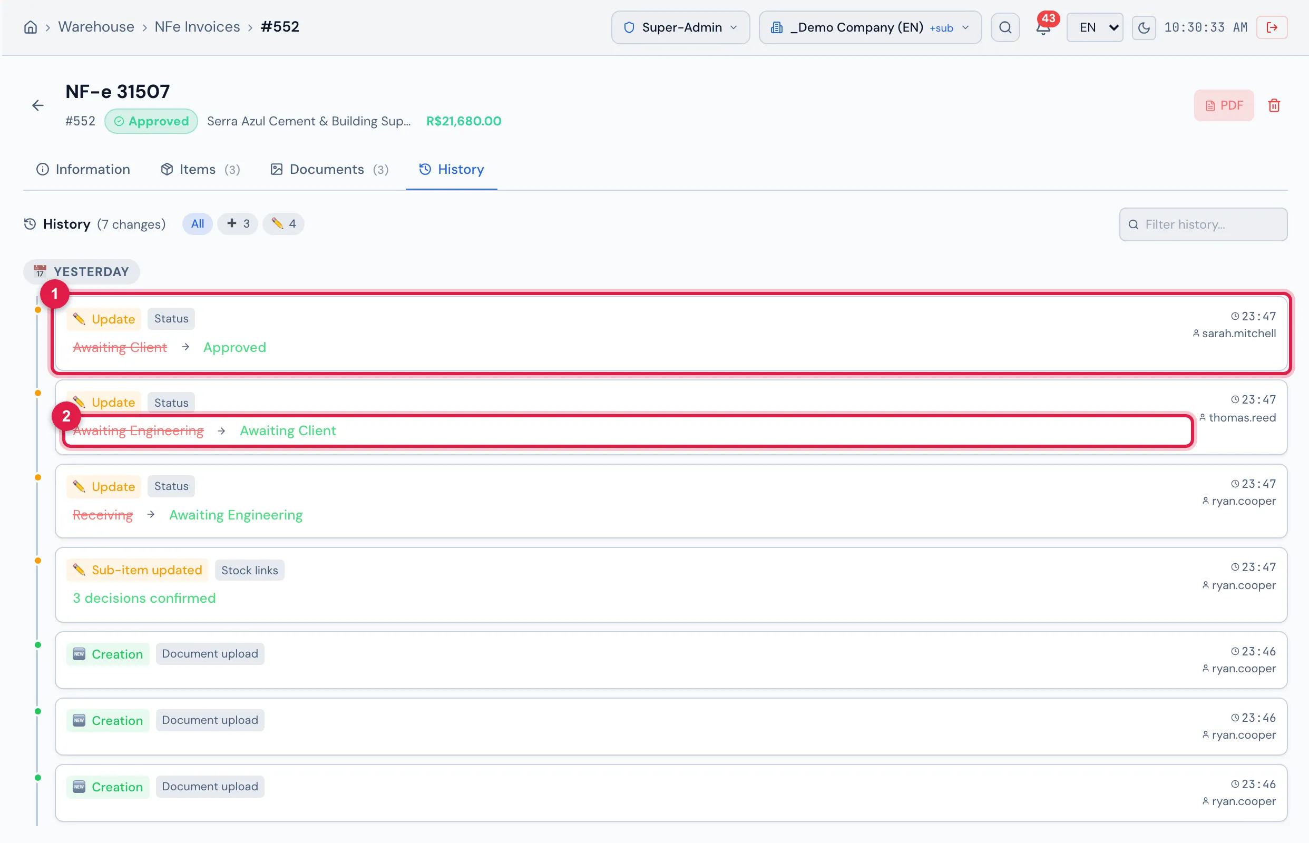Open the global search magnifier
Viewport: 1309px width, 843px height.
tap(1005, 27)
